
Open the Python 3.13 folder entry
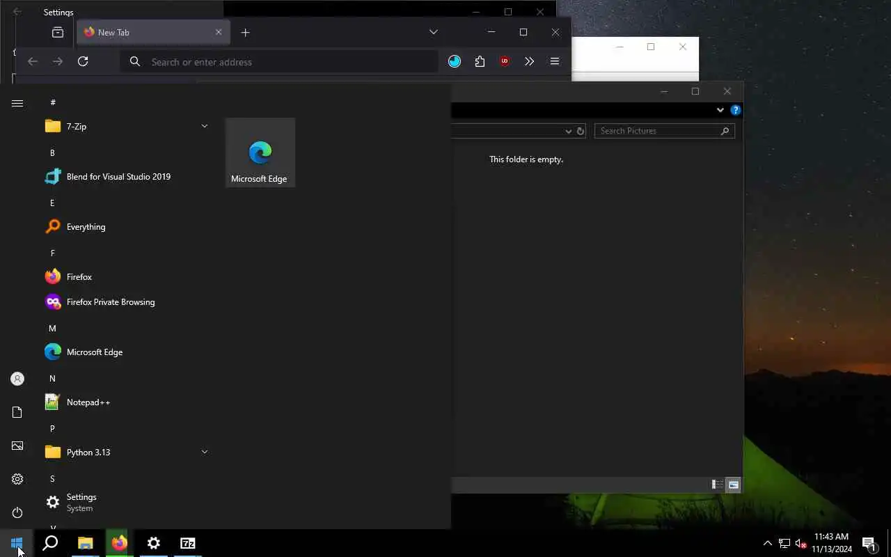coord(127,453)
